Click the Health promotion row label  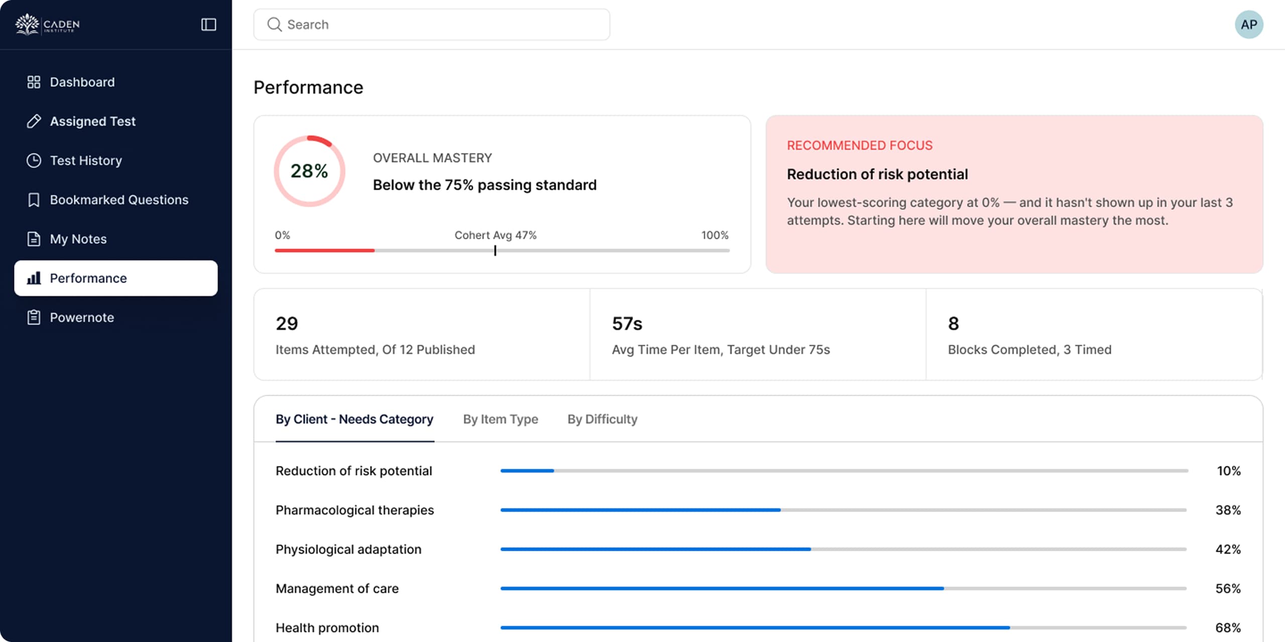[327, 627]
